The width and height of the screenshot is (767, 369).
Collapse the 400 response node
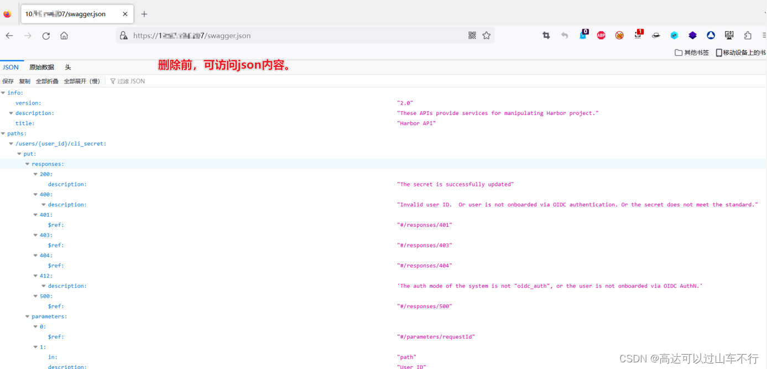[35, 194]
